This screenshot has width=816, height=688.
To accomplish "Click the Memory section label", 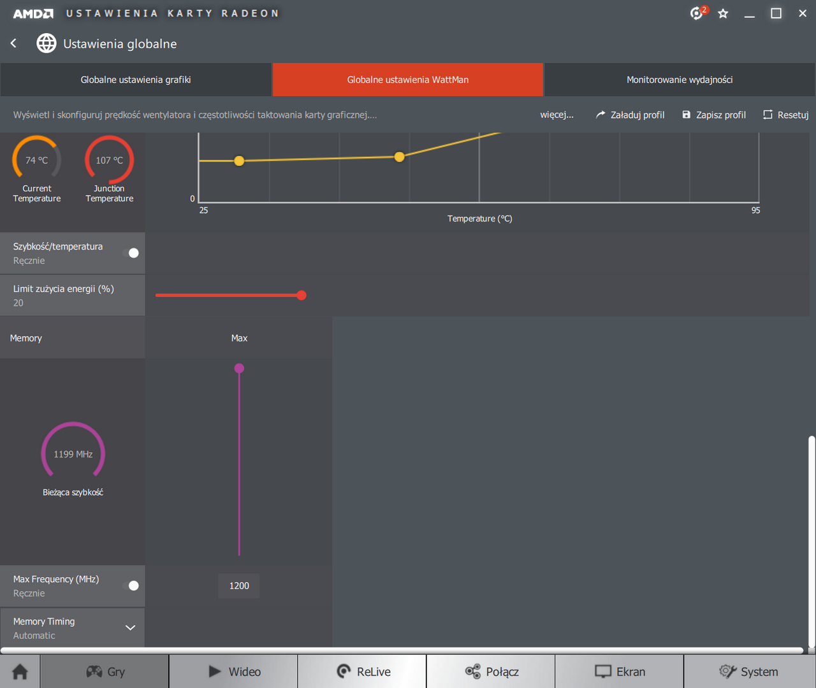I will tap(26, 338).
